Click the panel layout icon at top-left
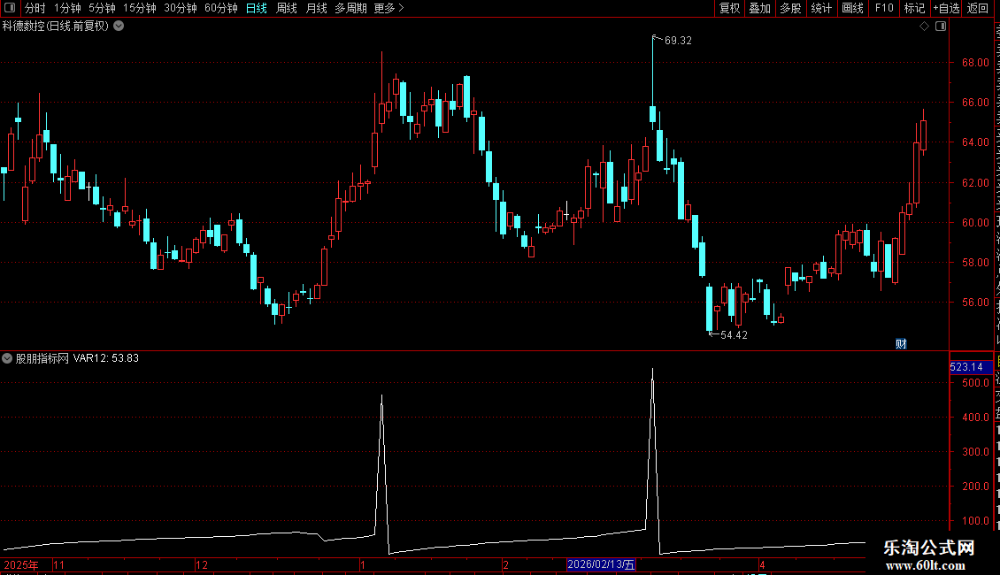1000x575 pixels. 10,8
